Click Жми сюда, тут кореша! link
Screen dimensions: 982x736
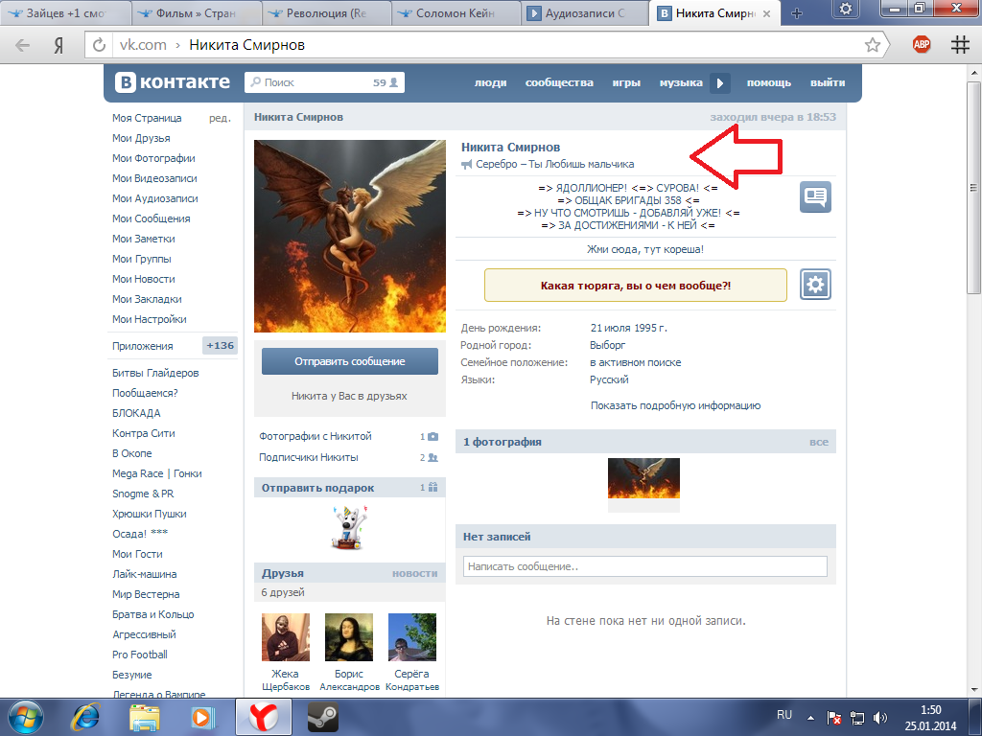[645, 249]
